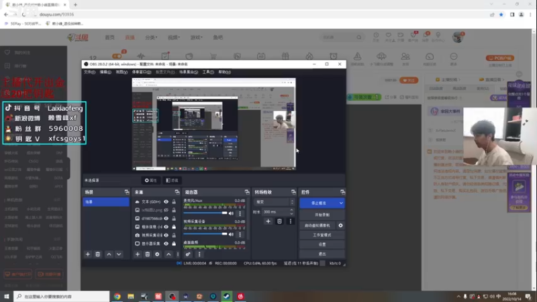537x302 pixels.
Task: Click the 启动虚拟摄像机 button
Action: pos(318,225)
